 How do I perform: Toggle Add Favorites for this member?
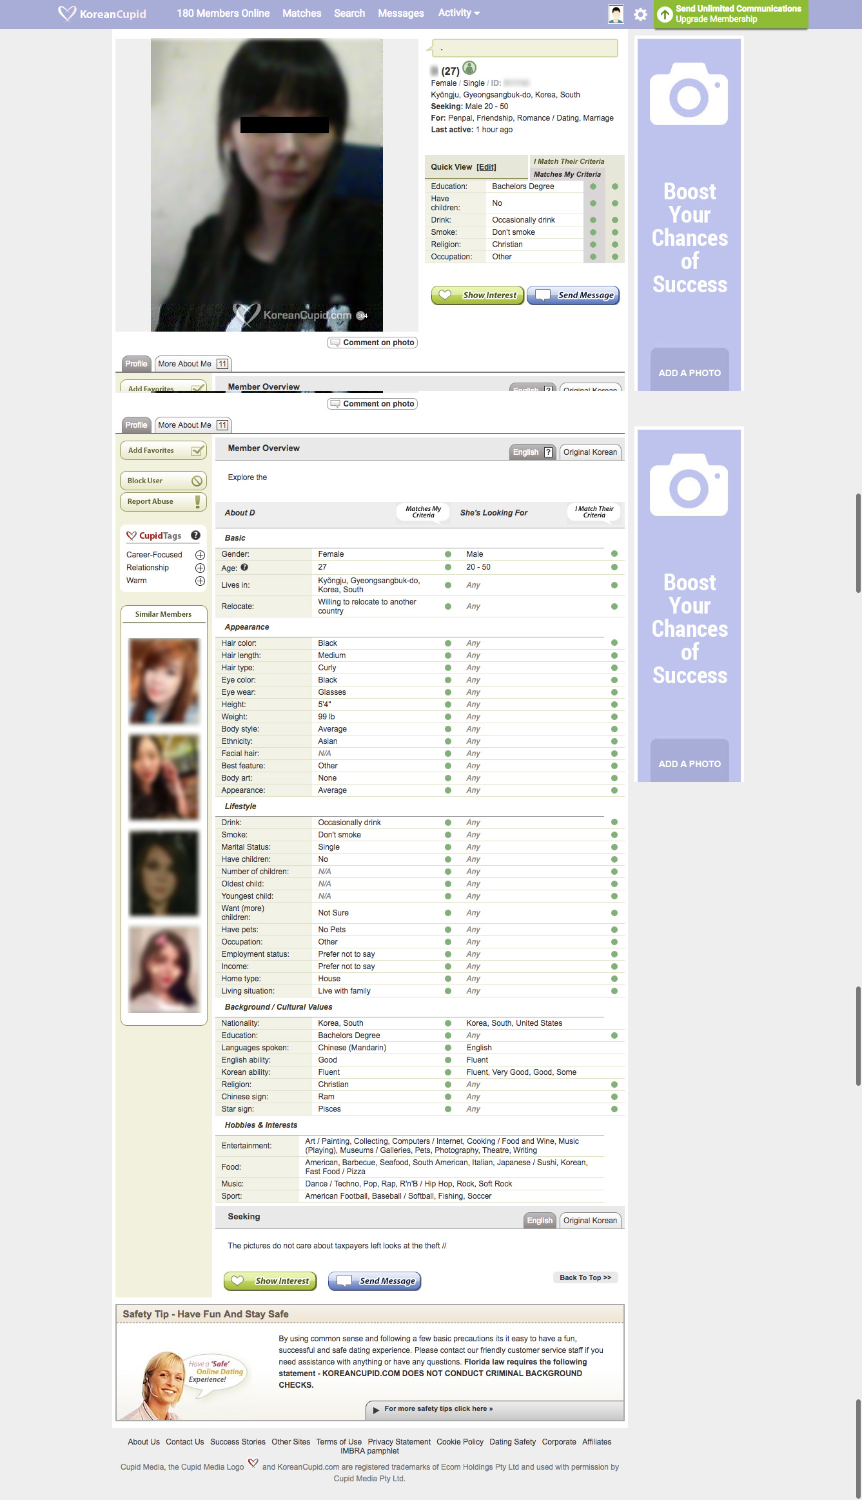tap(163, 450)
